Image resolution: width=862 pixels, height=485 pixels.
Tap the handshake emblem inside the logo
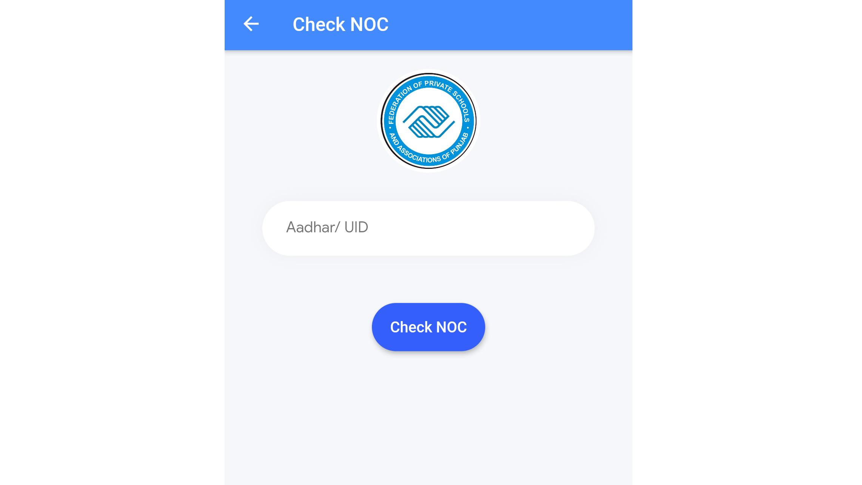tap(428, 121)
